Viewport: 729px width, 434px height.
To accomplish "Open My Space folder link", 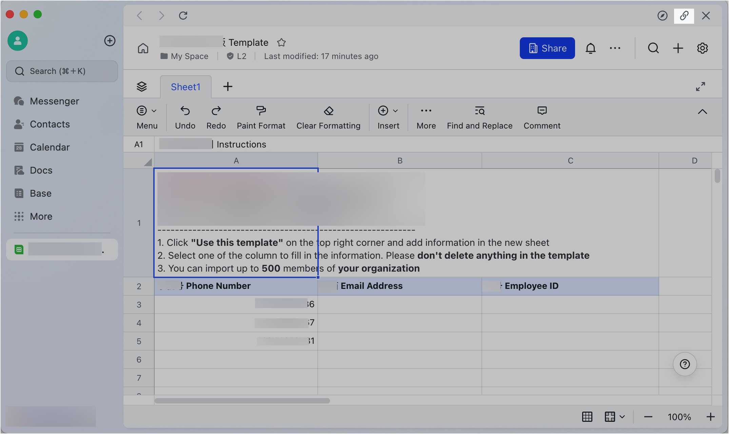I will tap(189, 56).
